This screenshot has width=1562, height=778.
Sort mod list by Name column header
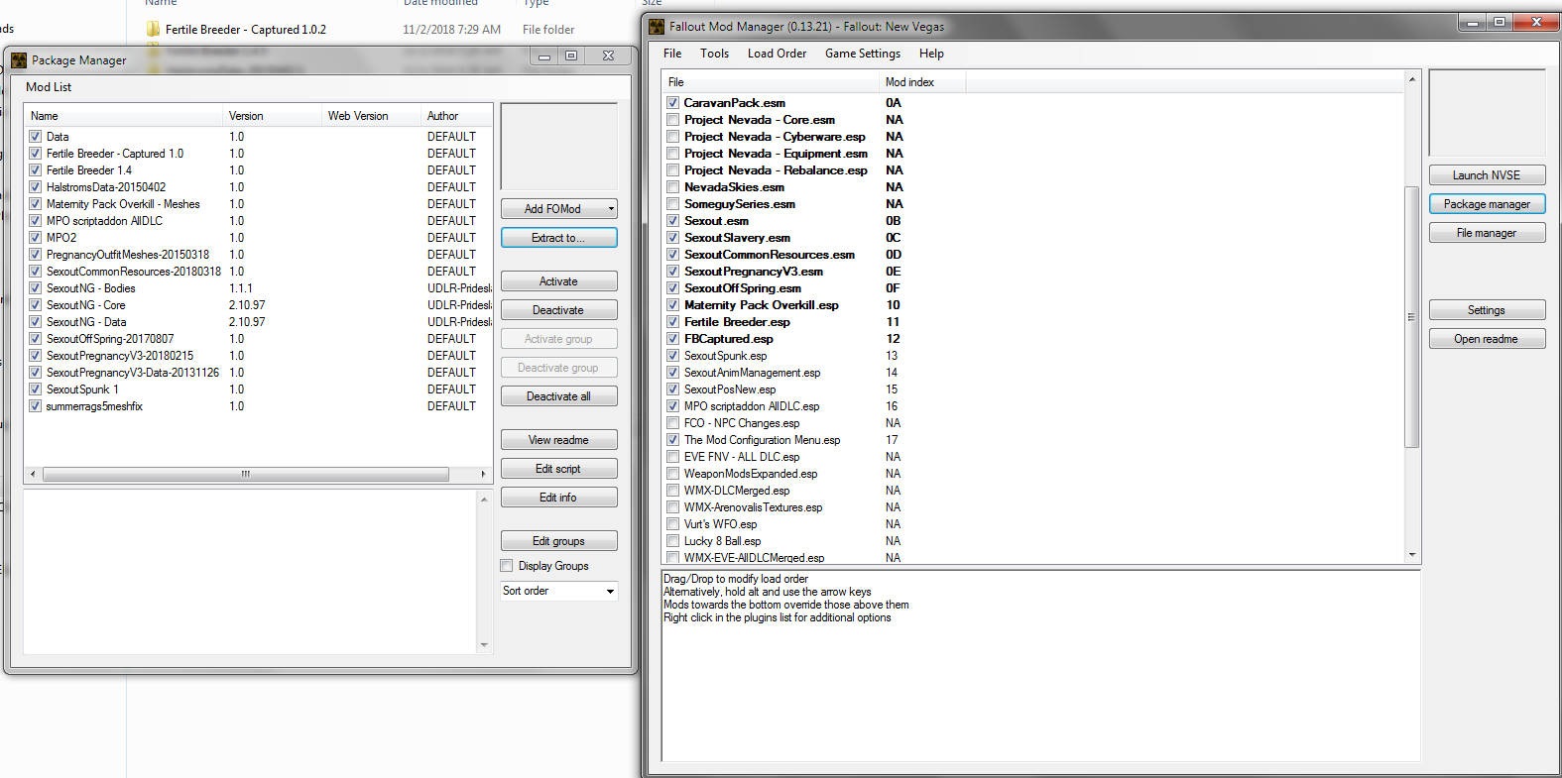(124, 116)
